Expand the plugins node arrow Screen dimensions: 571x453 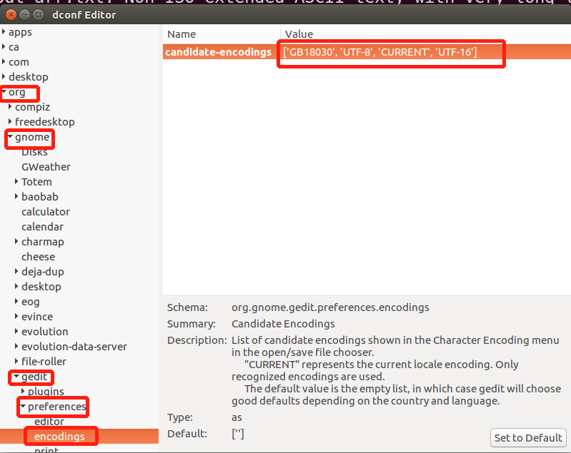23,391
